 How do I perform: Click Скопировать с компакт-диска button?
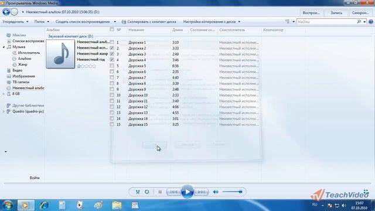click(149, 22)
